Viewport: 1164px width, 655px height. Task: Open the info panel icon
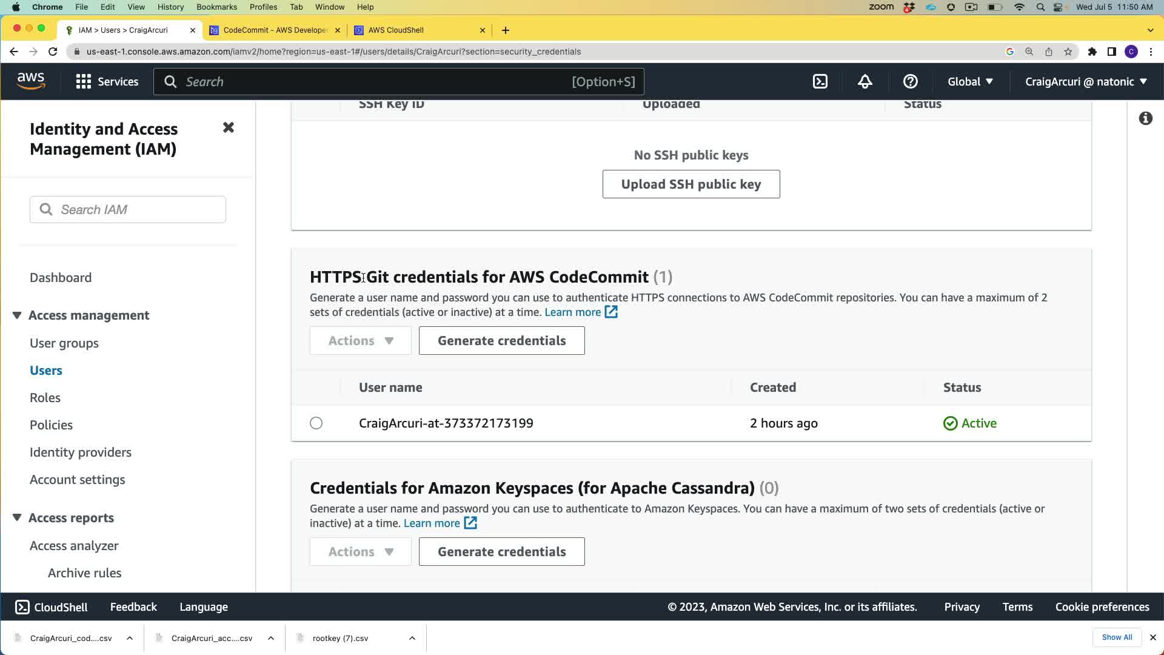click(1145, 118)
